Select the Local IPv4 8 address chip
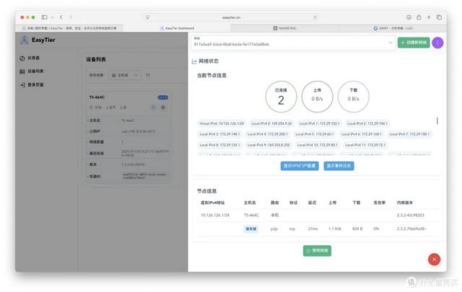Screen dimensions: 462x292 coord(219,145)
